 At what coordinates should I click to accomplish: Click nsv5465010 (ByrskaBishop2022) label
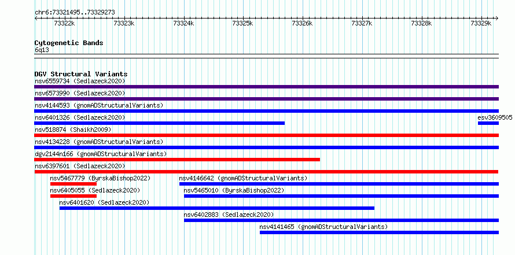(234, 190)
